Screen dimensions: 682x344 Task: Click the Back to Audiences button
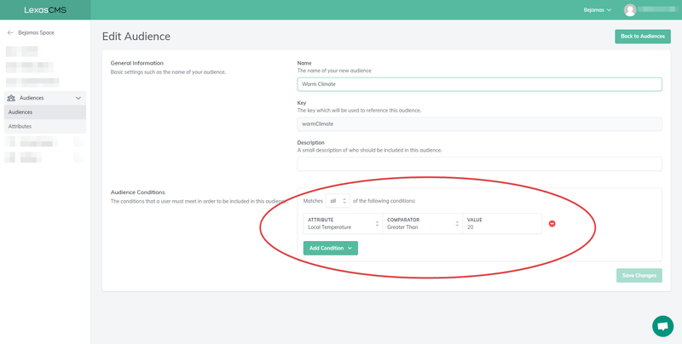coord(643,37)
